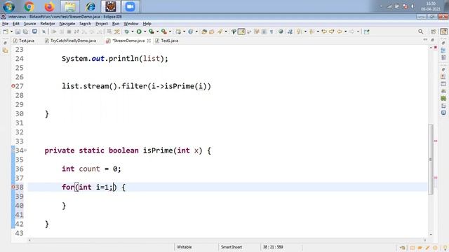Maximize the editor area view
This screenshot has height=252, width=449.
point(433,40)
